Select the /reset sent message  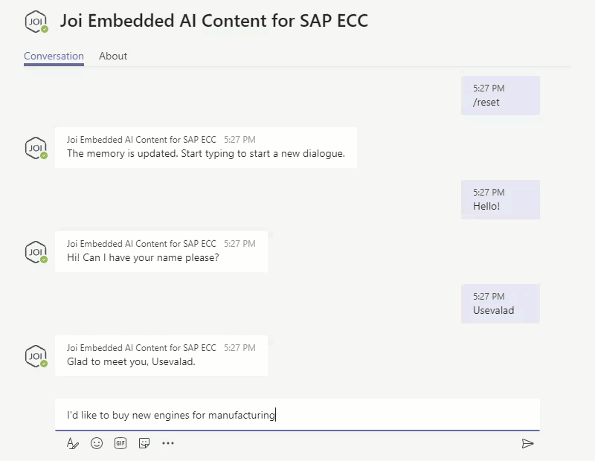point(501,95)
